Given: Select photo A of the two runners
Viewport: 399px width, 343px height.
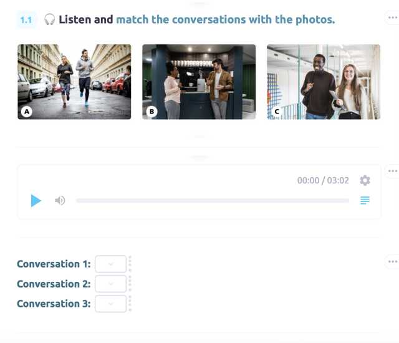Looking at the screenshot, I should [74, 82].
